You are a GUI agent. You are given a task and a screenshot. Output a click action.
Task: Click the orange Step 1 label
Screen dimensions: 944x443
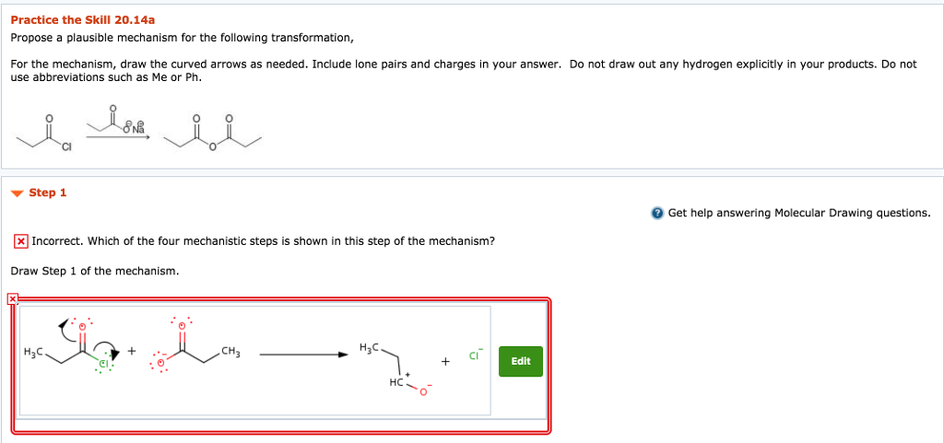pos(48,192)
